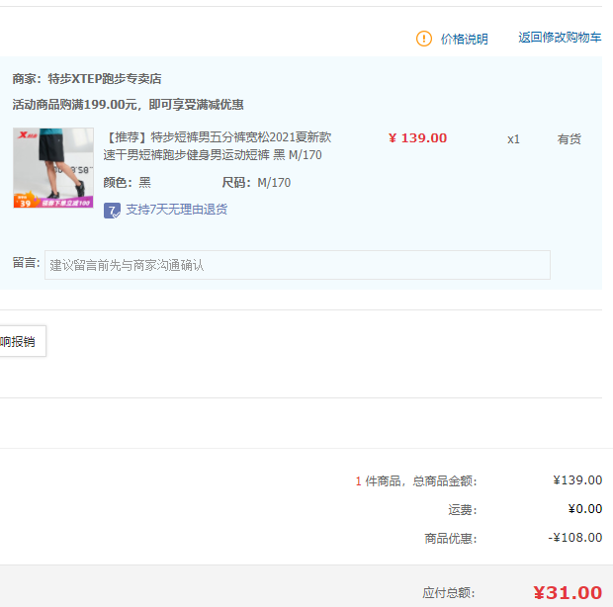The image size is (613, 607).
Task: Click the orange exclamation price info icon
Action: pyautogui.click(x=424, y=39)
